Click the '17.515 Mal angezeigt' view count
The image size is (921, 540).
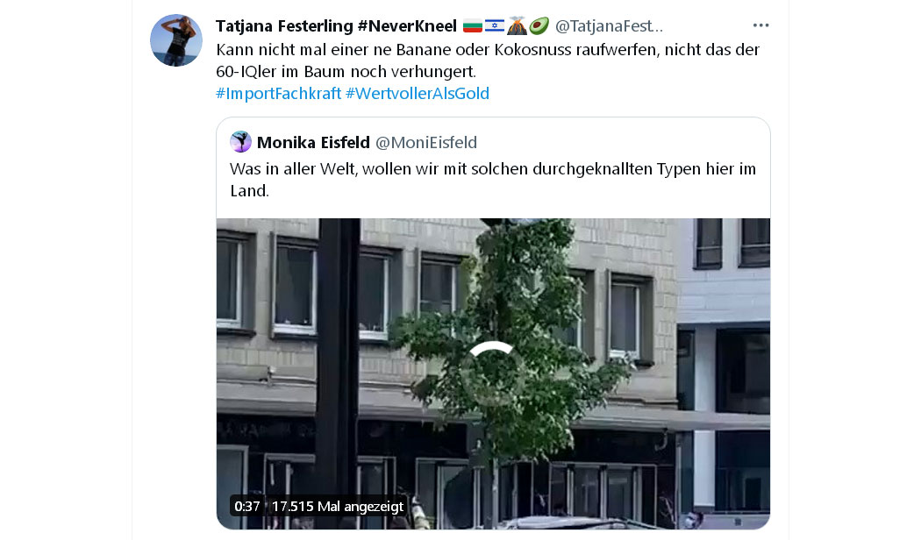[x=338, y=506]
